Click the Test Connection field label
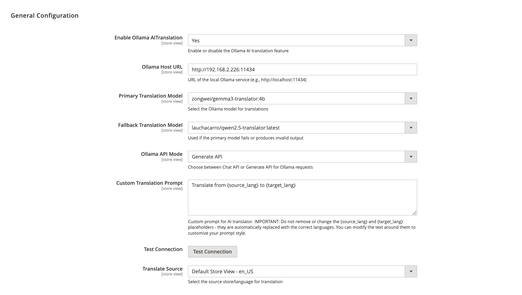The image size is (522, 295). [x=163, y=249]
